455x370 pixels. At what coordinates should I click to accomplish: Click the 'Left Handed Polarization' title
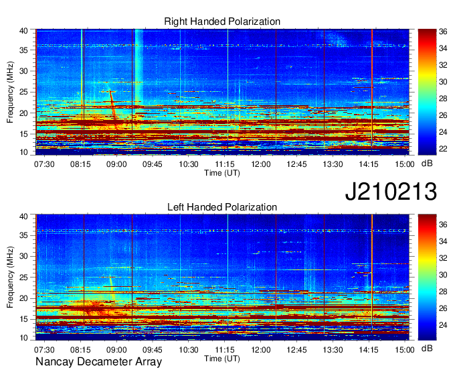pyautogui.click(x=222, y=207)
